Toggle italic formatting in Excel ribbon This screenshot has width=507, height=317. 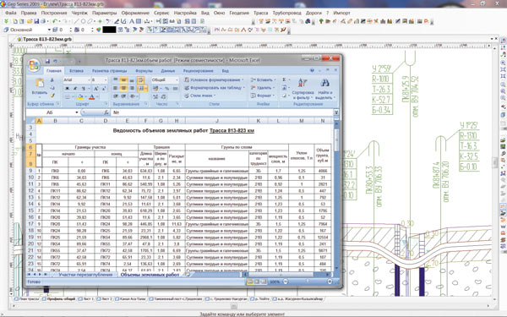click(x=75, y=88)
